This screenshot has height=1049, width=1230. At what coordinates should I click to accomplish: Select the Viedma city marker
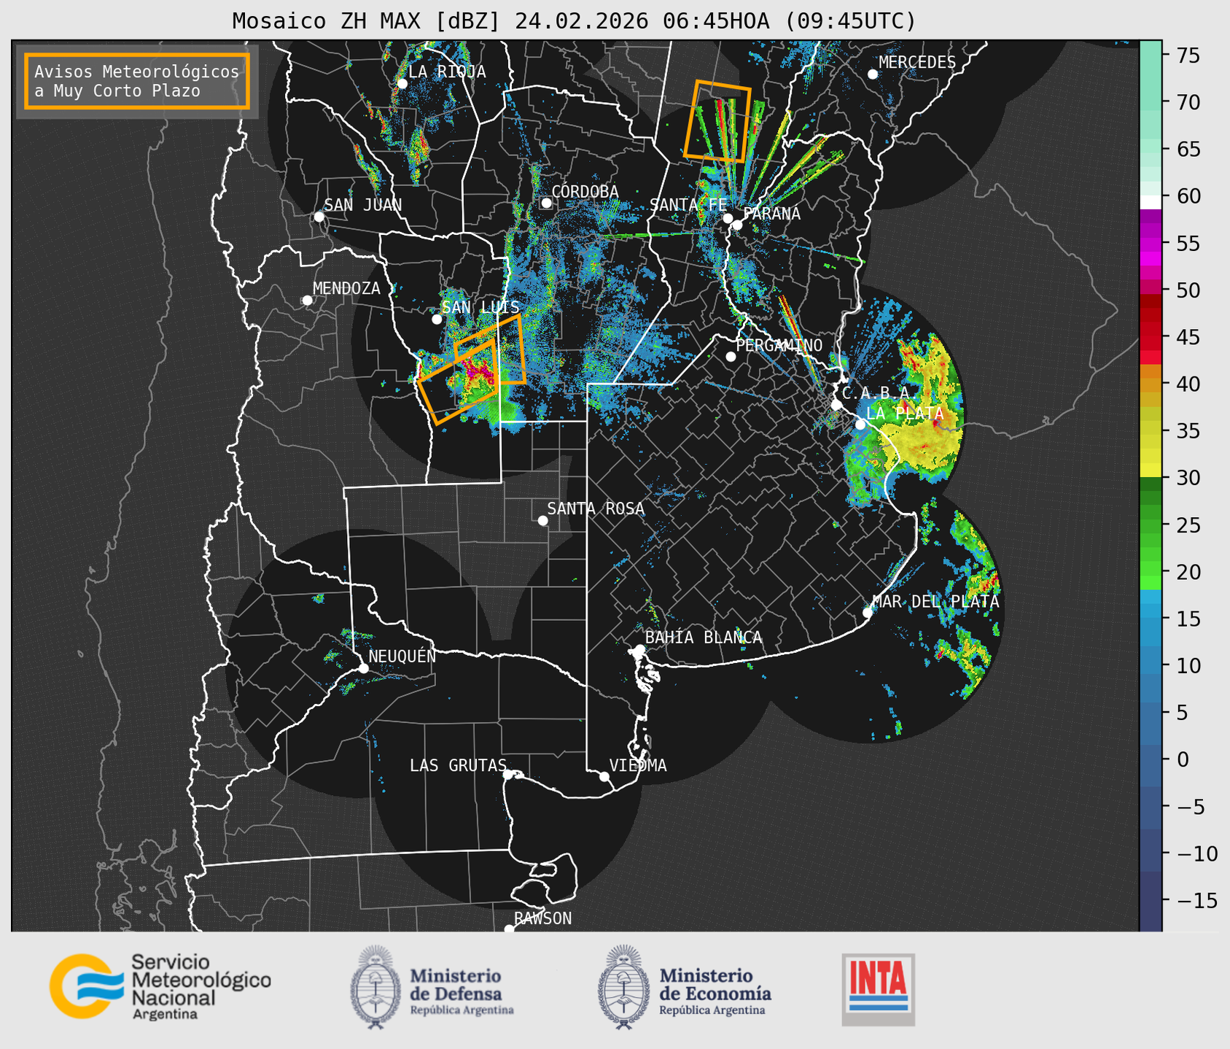pyautogui.click(x=604, y=776)
